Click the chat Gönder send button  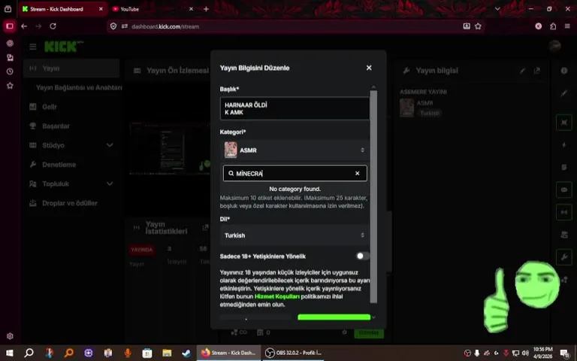pos(369,332)
